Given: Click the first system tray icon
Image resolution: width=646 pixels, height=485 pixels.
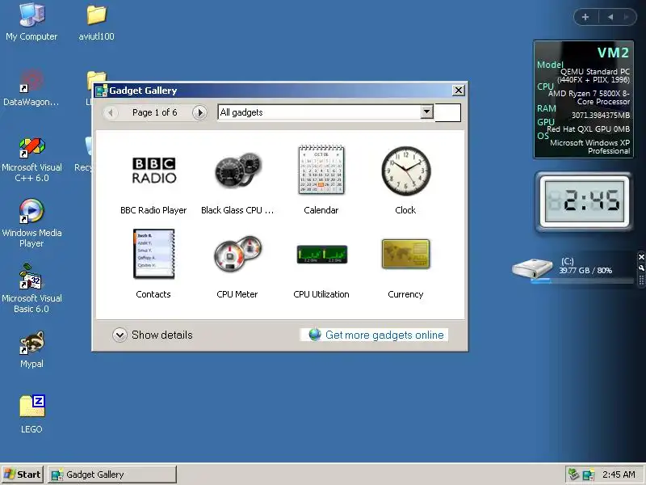Looking at the screenshot, I should pyautogui.click(x=573, y=474).
